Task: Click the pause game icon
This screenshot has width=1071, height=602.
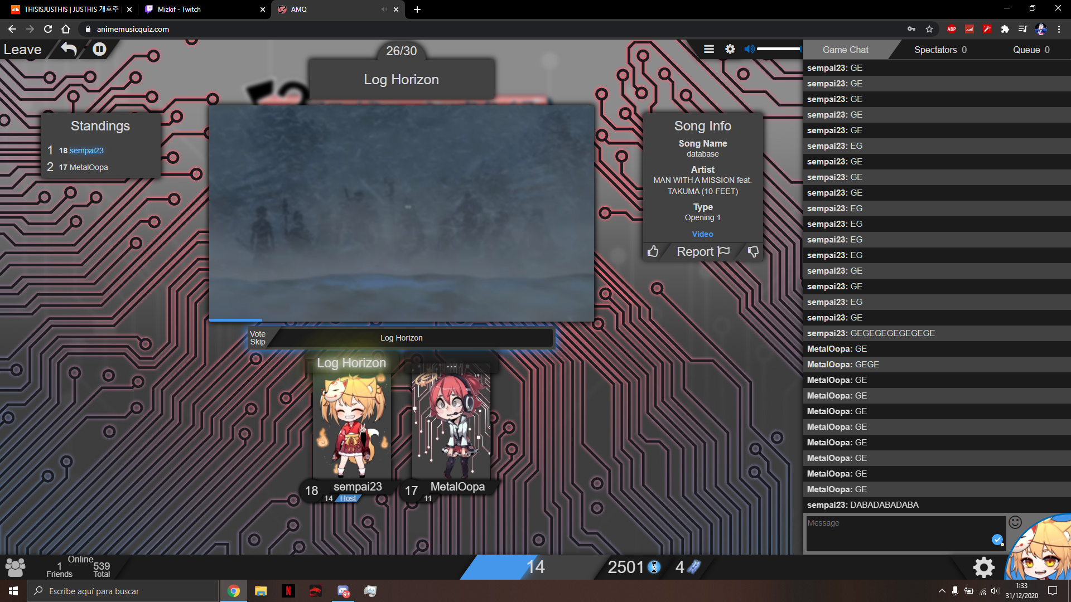Action: (x=99, y=50)
